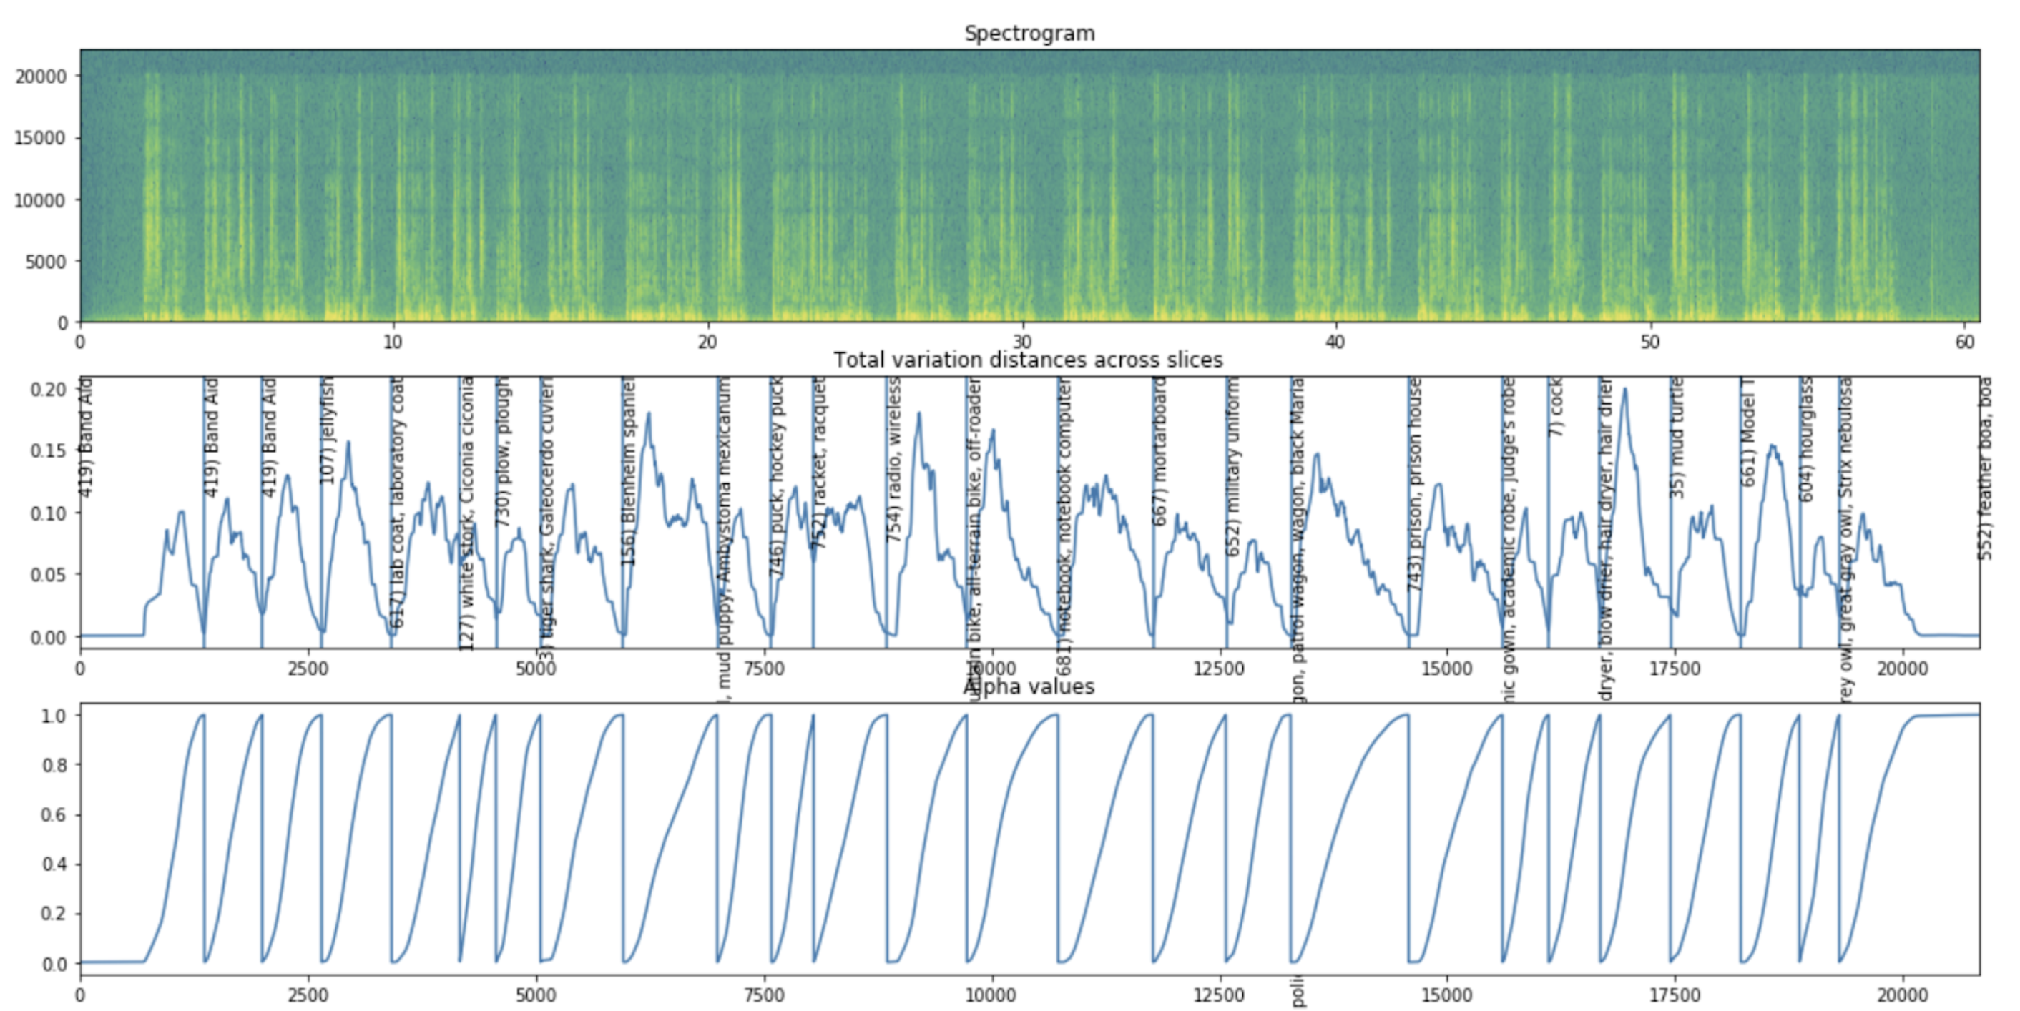The height and width of the screenshot is (1011, 2020).
Task: Click the 754) radio, wireless label
Action: click(893, 459)
